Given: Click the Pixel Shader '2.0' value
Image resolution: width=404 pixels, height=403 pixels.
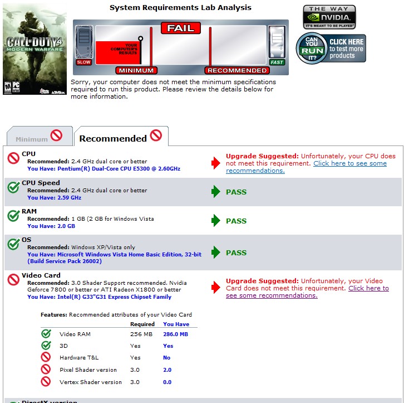Looking at the screenshot, I should pyautogui.click(x=167, y=370).
